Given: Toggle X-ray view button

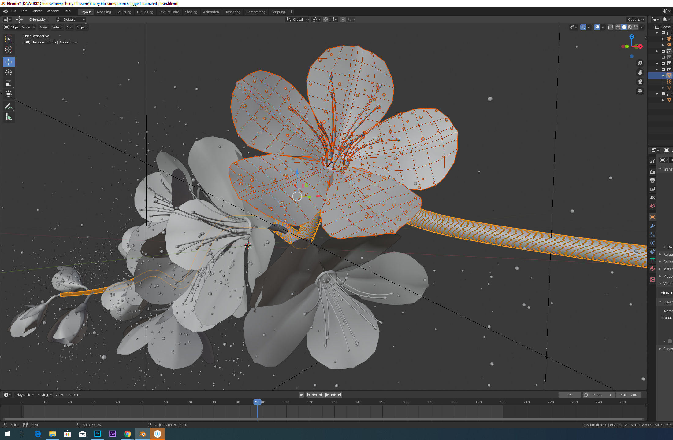Looking at the screenshot, I should (610, 27).
